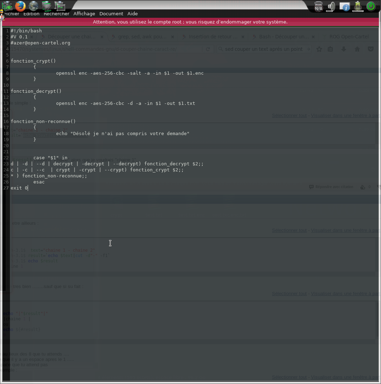Launch Firefox from the top panel

tap(20, 6)
